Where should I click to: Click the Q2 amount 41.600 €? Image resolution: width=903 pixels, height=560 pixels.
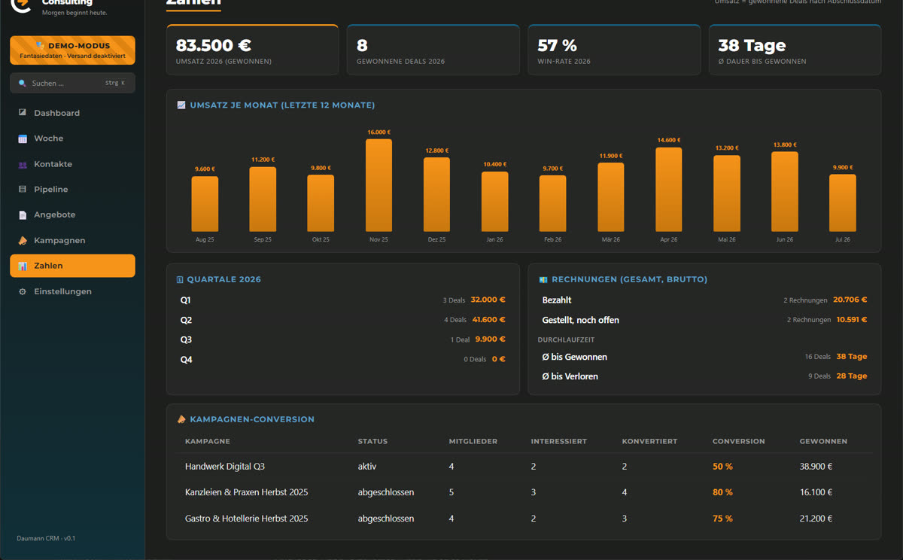click(488, 320)
